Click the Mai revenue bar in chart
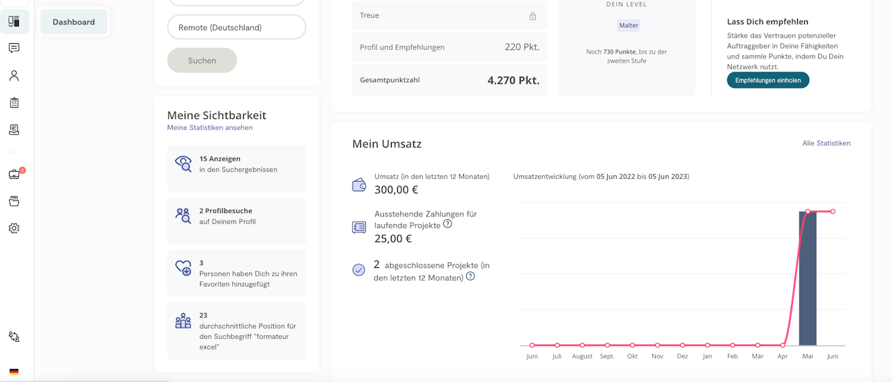The height and width of the screenshot is (382, 892). 808,278
